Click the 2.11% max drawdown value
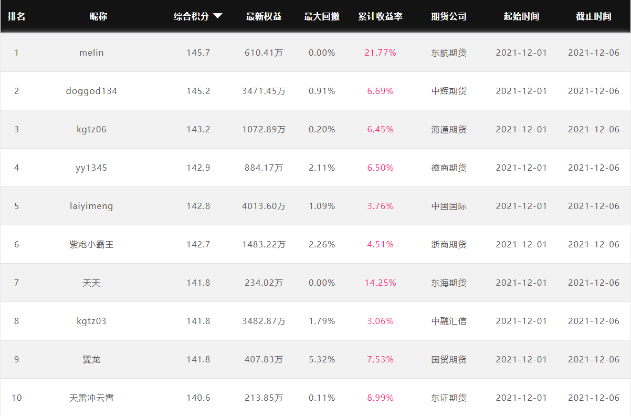This screenshot has width=631, height=416. pyautogui.click(x=322, y=168)
